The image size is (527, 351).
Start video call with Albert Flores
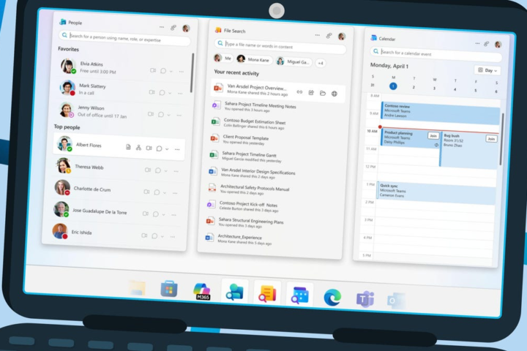tap(149, 148)
